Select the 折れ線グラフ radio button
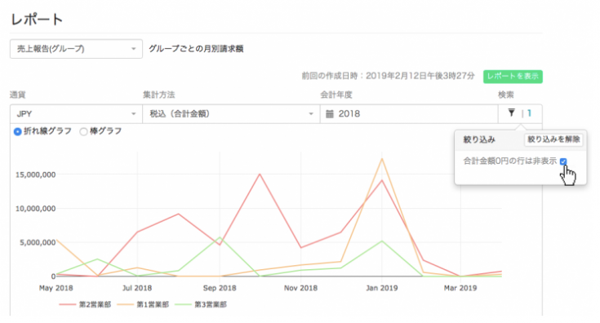Image resolution: width=600 pixels, height=323 pixels. [x=18, y=131]
